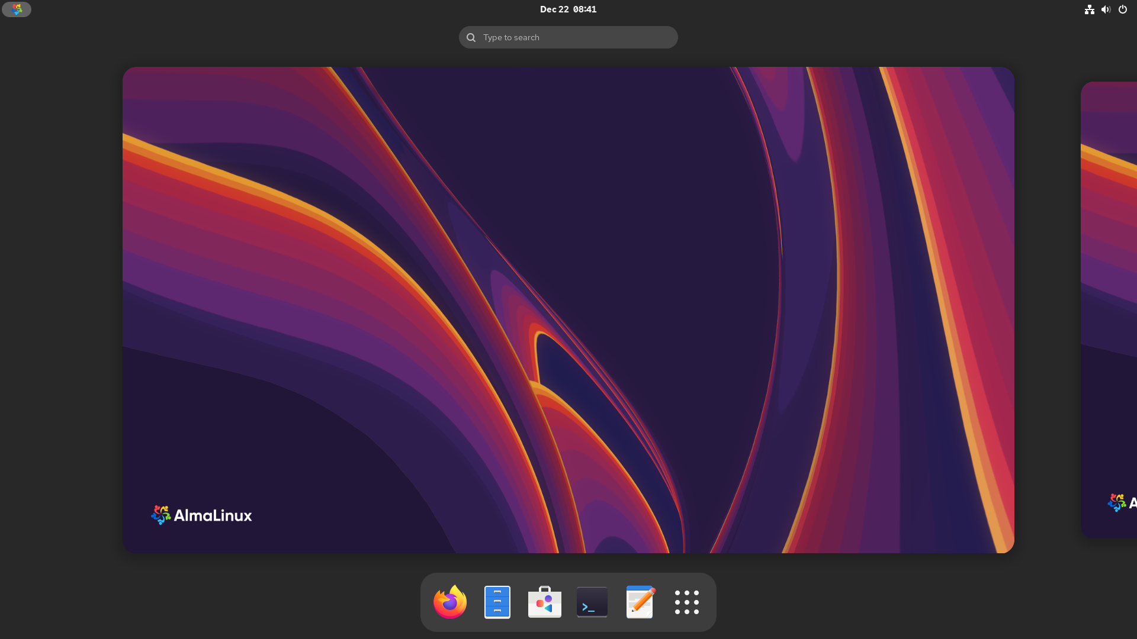Click the volume speaker icon in the top bar
Image resolution: width=1137 pixels, height=639 pixels.
(x=1106, y=9)
